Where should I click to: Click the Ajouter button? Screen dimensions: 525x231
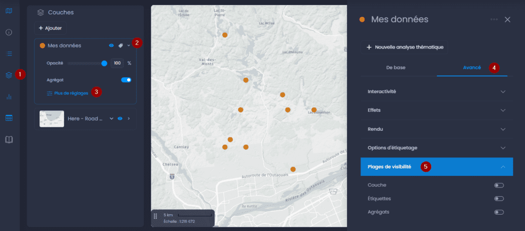[x=50, y=28]
